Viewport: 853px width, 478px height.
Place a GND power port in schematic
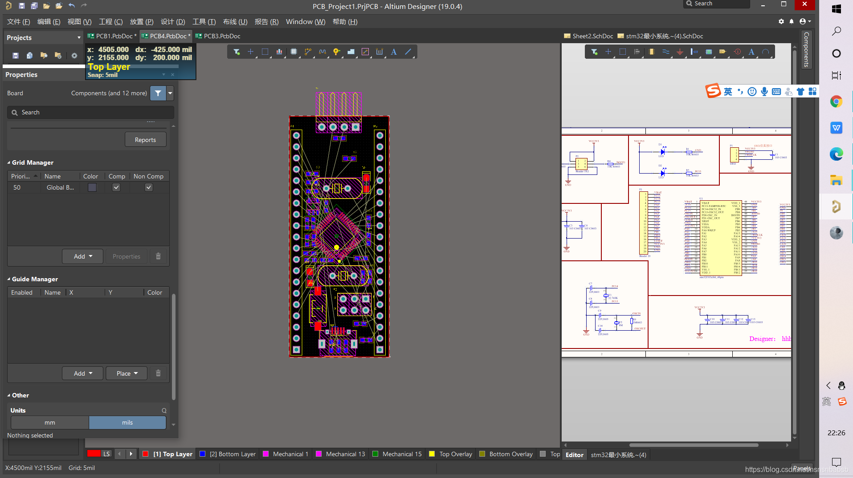coord(680,52)
